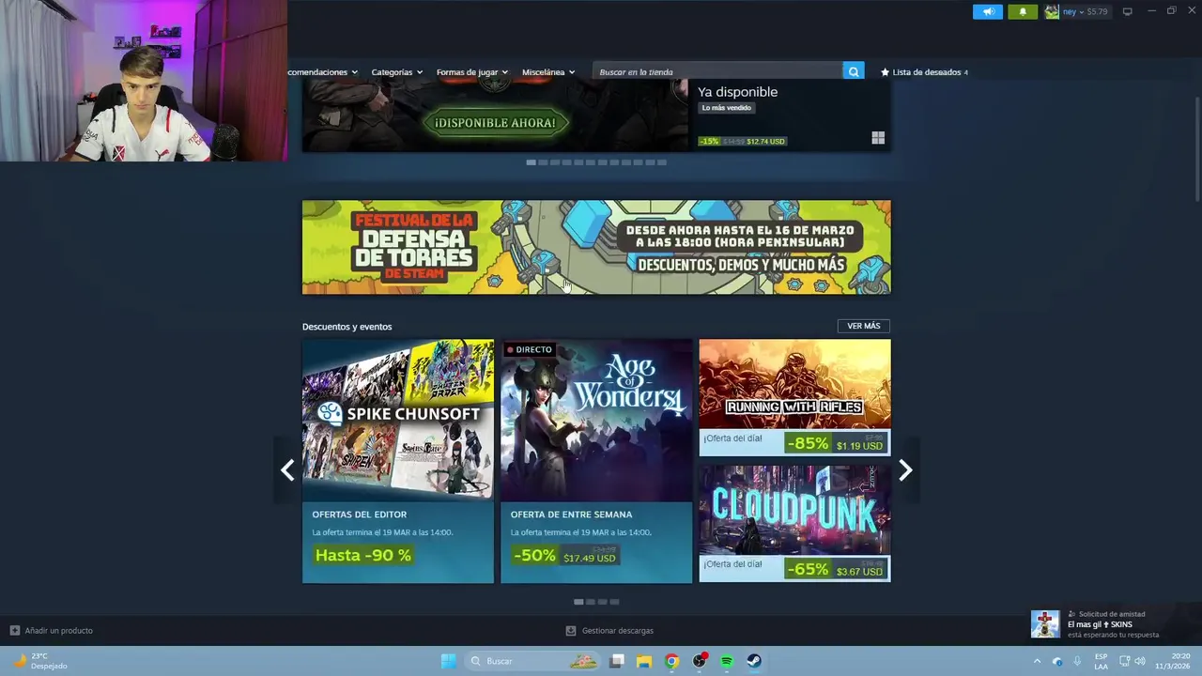This screenshot has width=1202, height=676.
Task: Click the wallet balance $5.79
Action: (x=1097, y=12)
